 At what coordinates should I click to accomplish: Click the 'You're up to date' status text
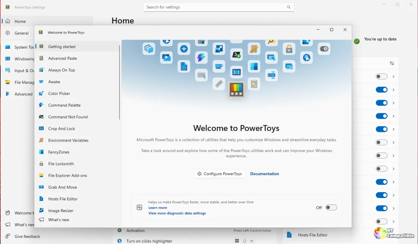click(380, 39)
